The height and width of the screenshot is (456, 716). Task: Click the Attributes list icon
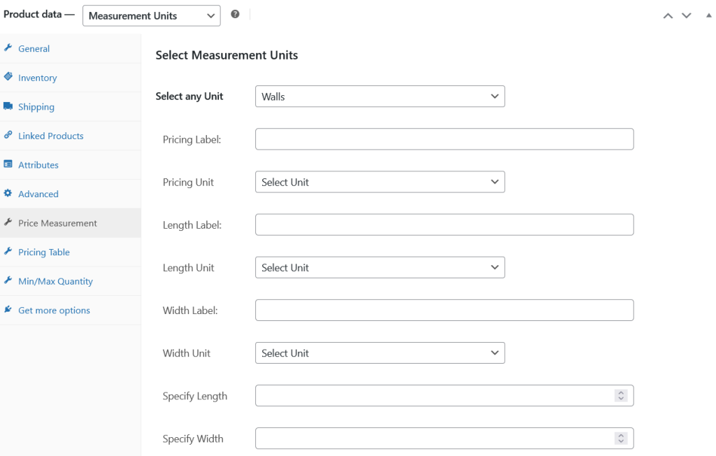(x=8, y=164)
